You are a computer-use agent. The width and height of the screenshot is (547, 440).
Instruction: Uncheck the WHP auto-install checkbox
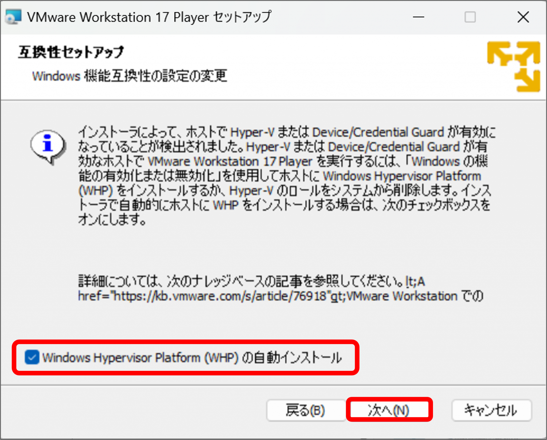pos(32,357)
